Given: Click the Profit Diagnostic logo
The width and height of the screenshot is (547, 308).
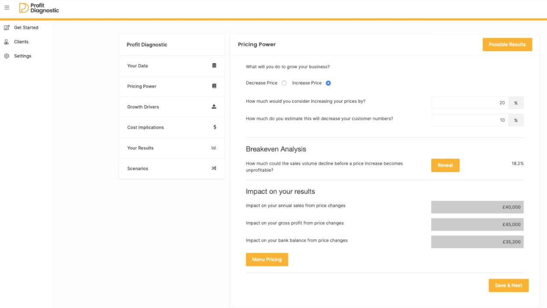Looking at the screenshot, I should tap(39, 8).
